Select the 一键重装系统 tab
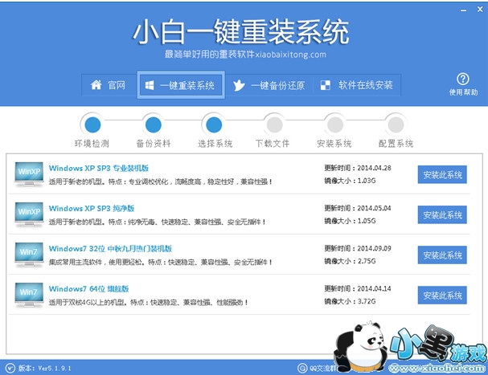The image size is (488, 375). (181, 85)
